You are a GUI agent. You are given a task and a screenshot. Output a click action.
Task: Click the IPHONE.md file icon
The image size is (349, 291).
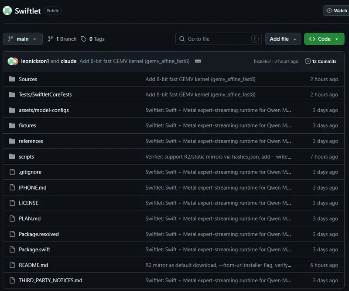12,187
